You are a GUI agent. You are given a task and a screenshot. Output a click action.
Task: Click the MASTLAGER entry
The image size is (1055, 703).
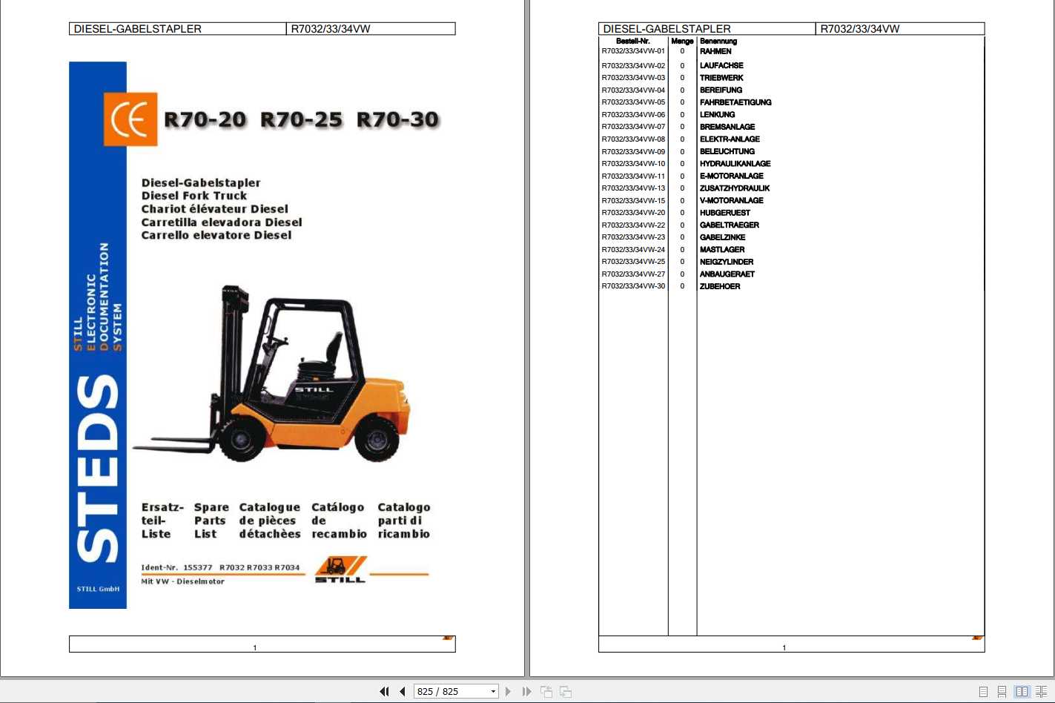click(x=722, y=250)
